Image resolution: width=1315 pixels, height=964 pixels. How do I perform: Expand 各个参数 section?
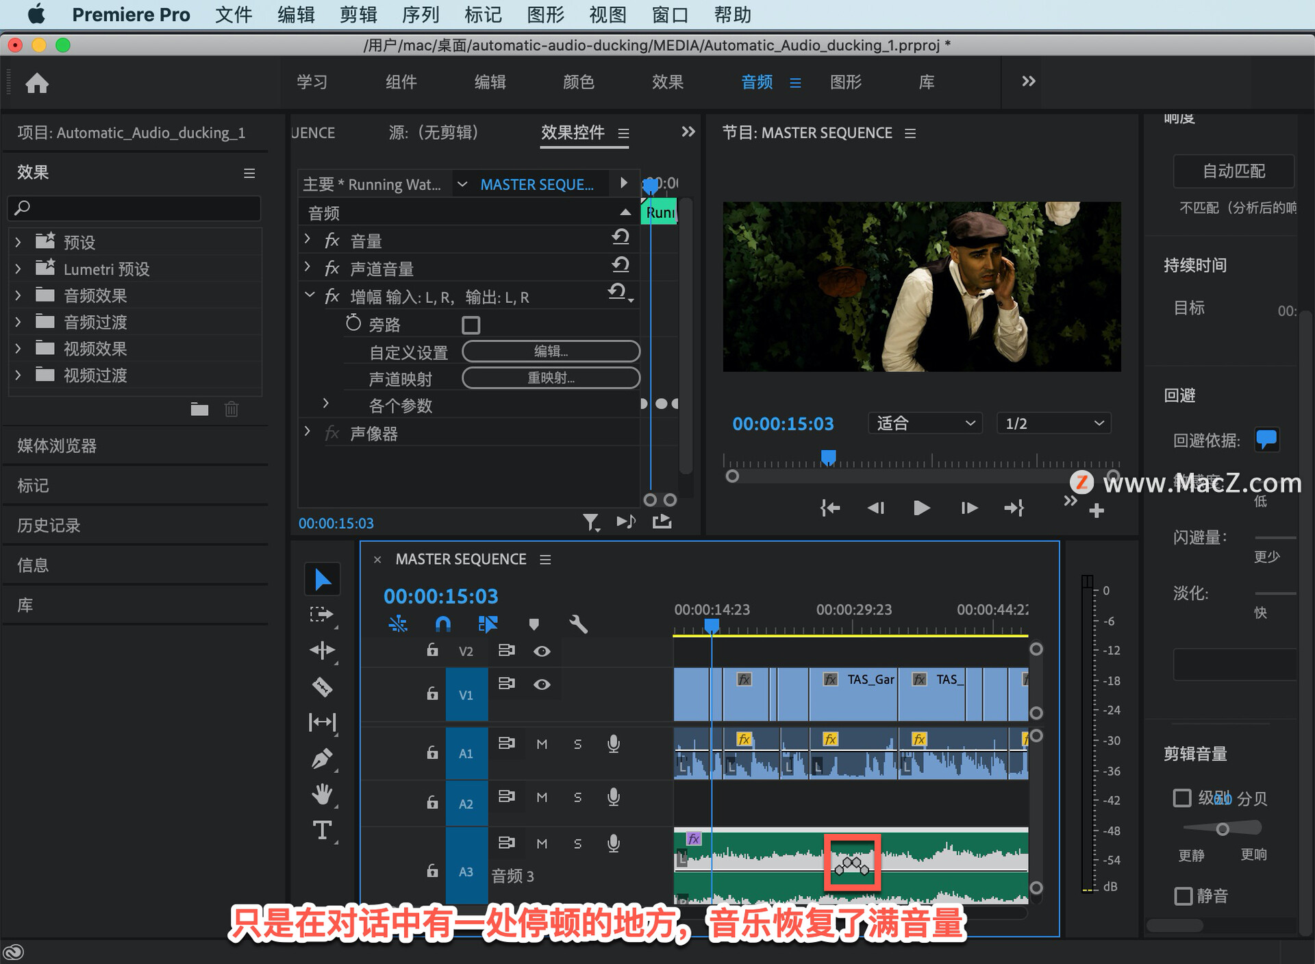[326, 403]
